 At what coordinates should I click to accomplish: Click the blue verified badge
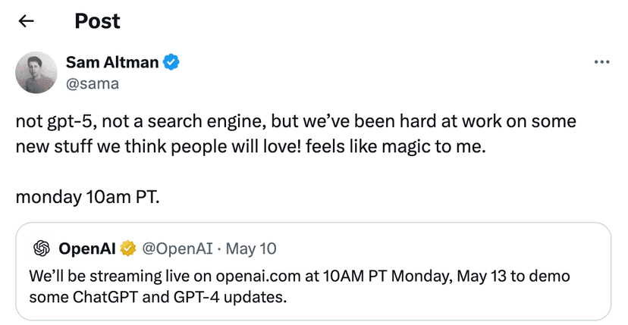coord(172,62)
